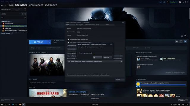Open the KVERA-FPS profile menu

51,5
